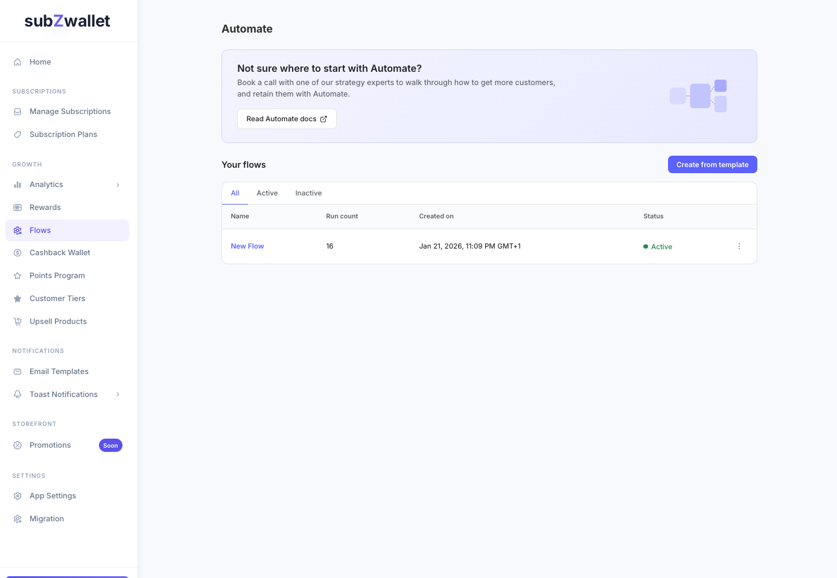Click the subZwallet logo
This screenshot has width=837, height=578.
point(67,21)
